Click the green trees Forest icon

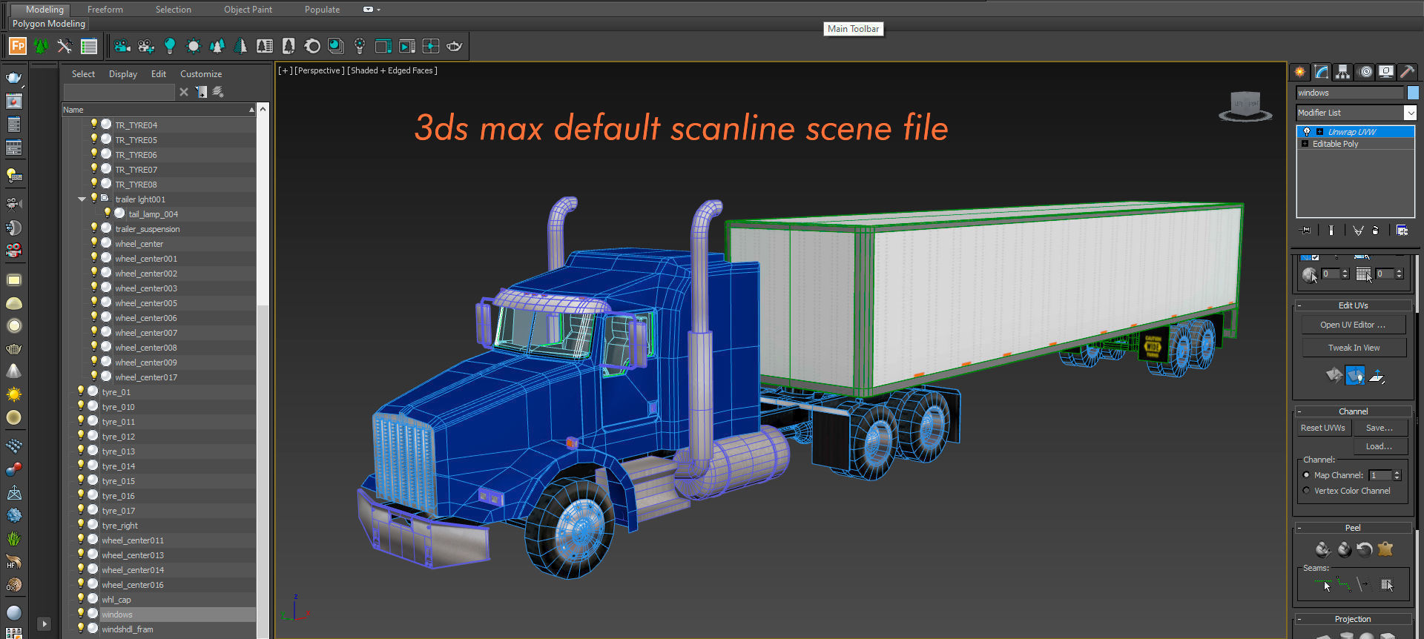click(x=42, y=46)
